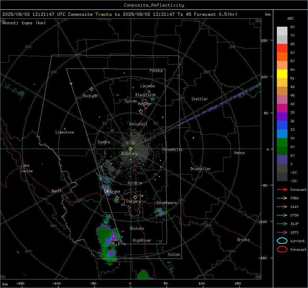Click the Hanna city label

(239, 153)
